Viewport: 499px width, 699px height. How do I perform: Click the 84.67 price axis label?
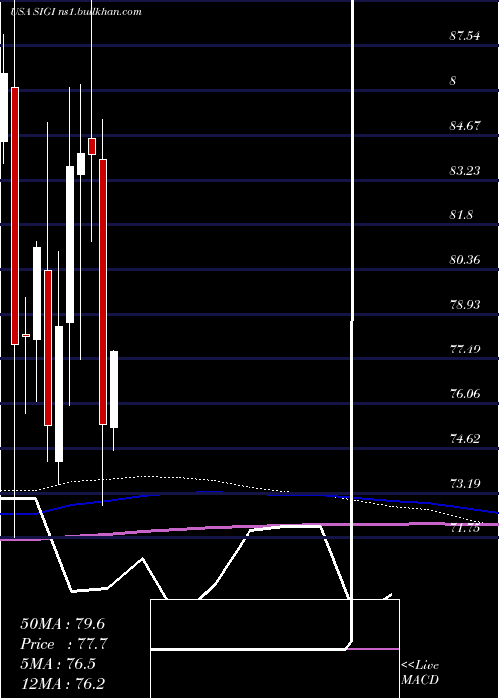(465, 125)
